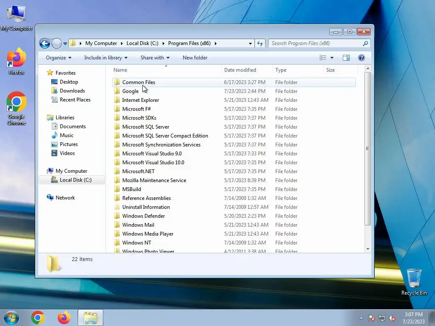This screenshot has width=435, height=326.
Task: Click Windows Mail folder name
Action: (x=138, y=225)
